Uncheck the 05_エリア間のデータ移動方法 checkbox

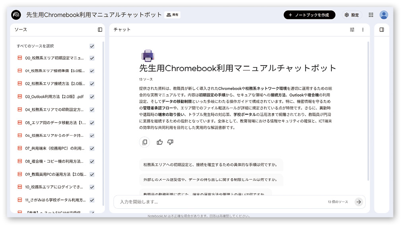(x=92, y=123)
